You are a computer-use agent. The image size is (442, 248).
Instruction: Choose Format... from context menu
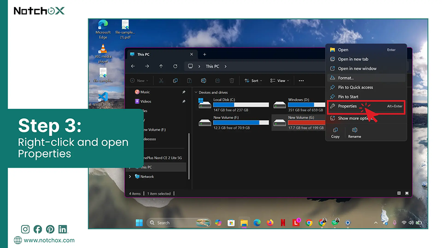pos(366,78)
